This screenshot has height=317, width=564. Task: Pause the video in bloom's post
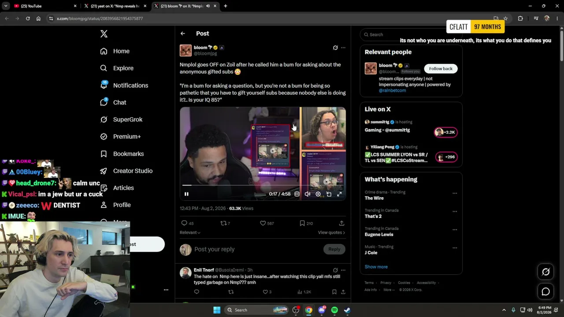point(186,194)
